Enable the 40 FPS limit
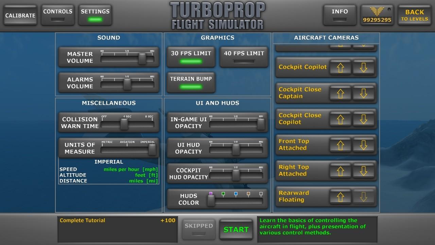The image size is (435, 245). coord(243,57)
